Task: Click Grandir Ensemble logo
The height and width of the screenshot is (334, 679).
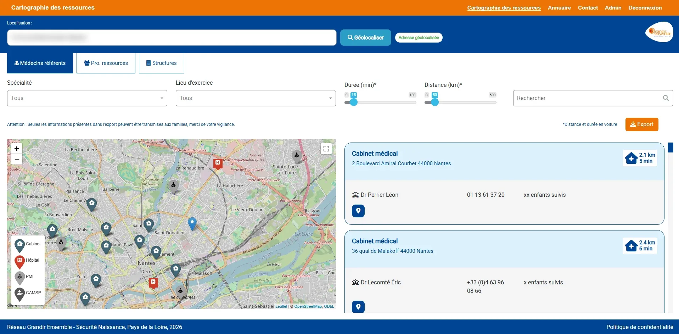Action: coord(659,32)
